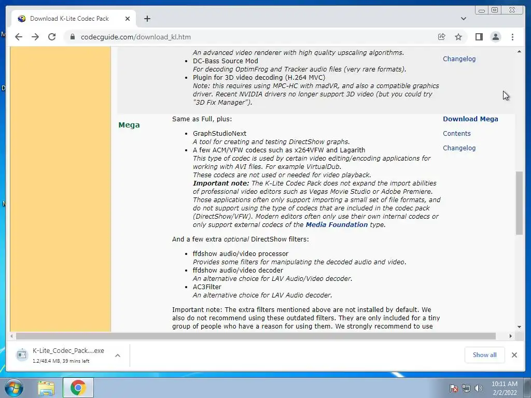
Task: Reload the codecguide page
Action: [x=52, y=37]
